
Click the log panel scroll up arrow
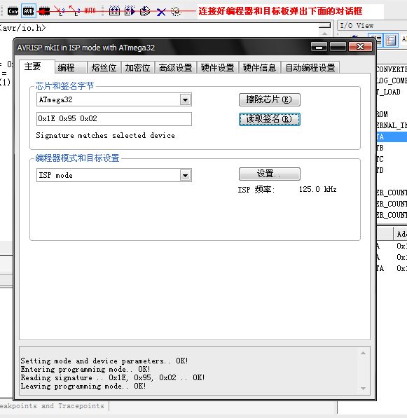coord(363,353)
